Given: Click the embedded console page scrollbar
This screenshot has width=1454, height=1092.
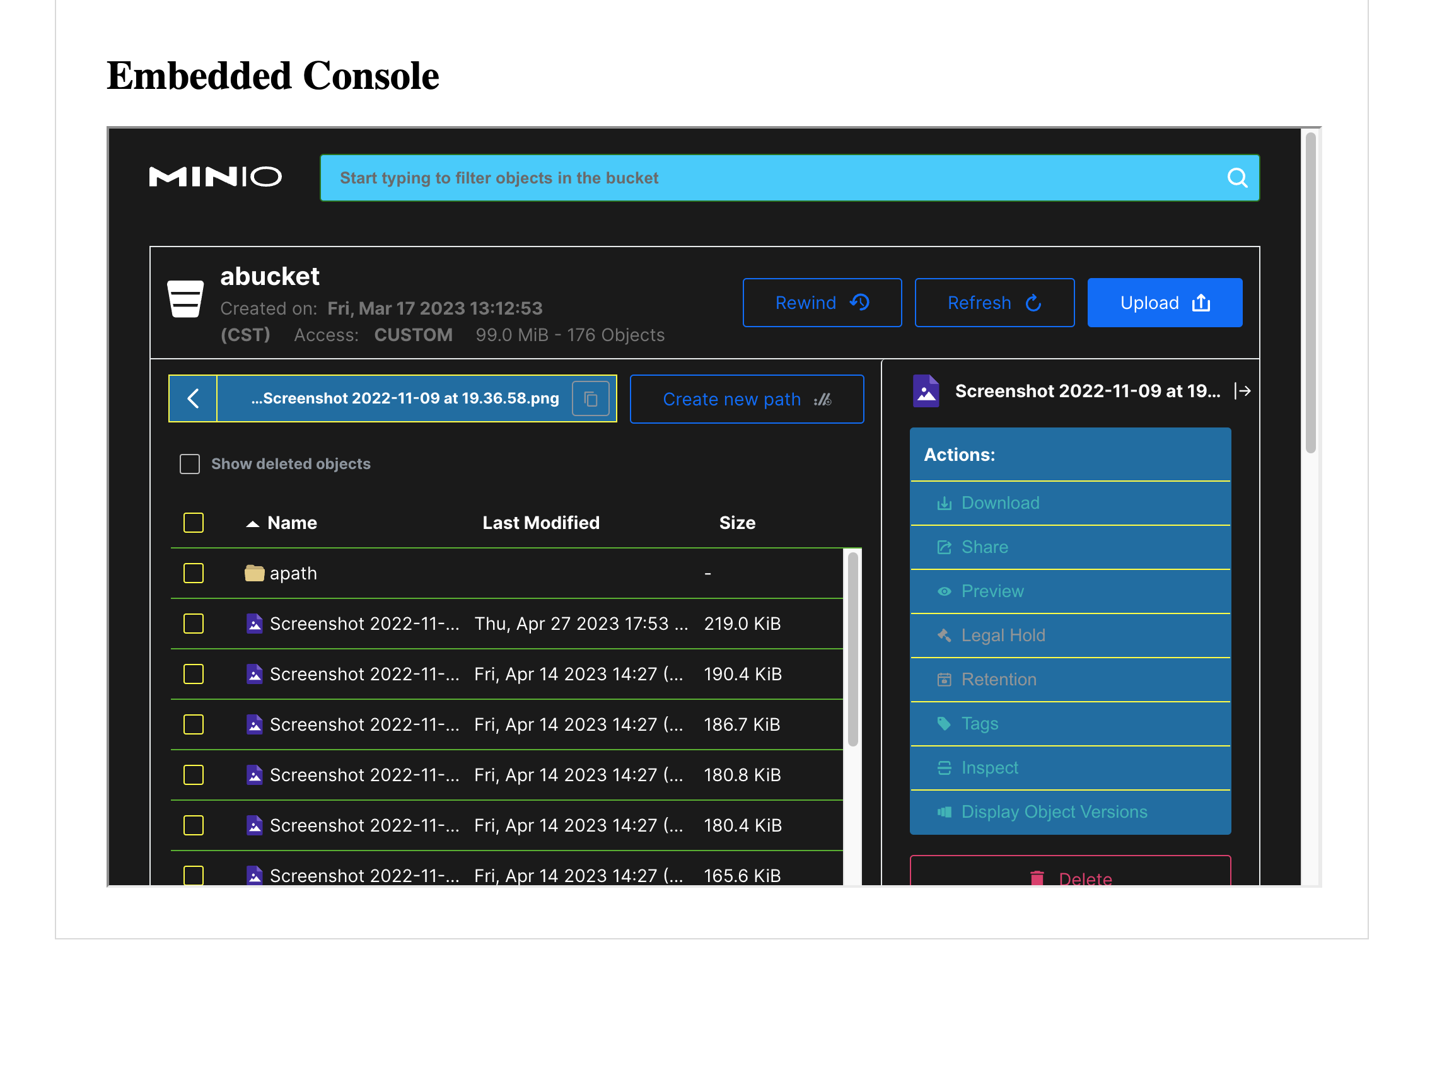Looking at the screenshot, I should pos(1310,293).
